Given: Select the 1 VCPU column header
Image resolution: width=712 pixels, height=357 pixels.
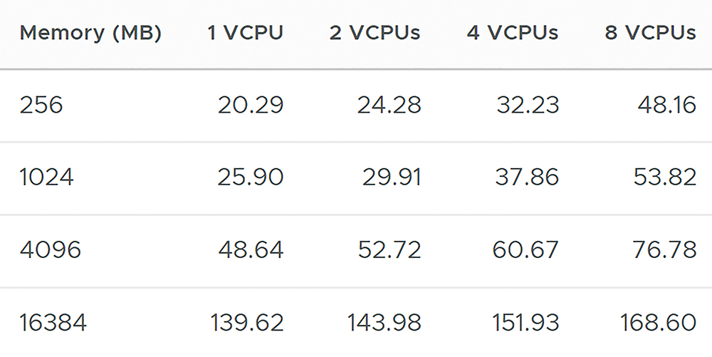Looking at the screenshot, I should [x=246, y=33].
